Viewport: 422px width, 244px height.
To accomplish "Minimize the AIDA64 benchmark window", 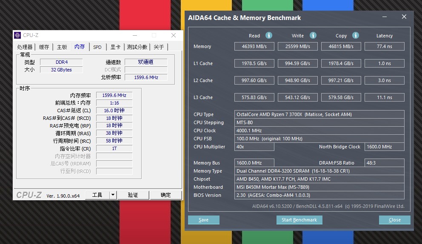I will (385, 17).
